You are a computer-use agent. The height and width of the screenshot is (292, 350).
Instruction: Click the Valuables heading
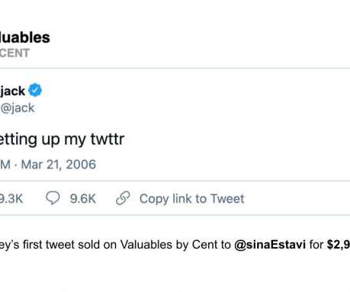(25, 37)
